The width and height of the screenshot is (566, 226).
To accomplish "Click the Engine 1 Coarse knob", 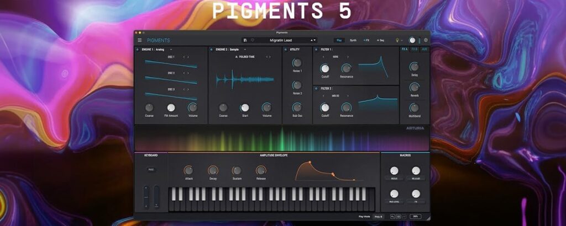I will click(x=149, y=107).
